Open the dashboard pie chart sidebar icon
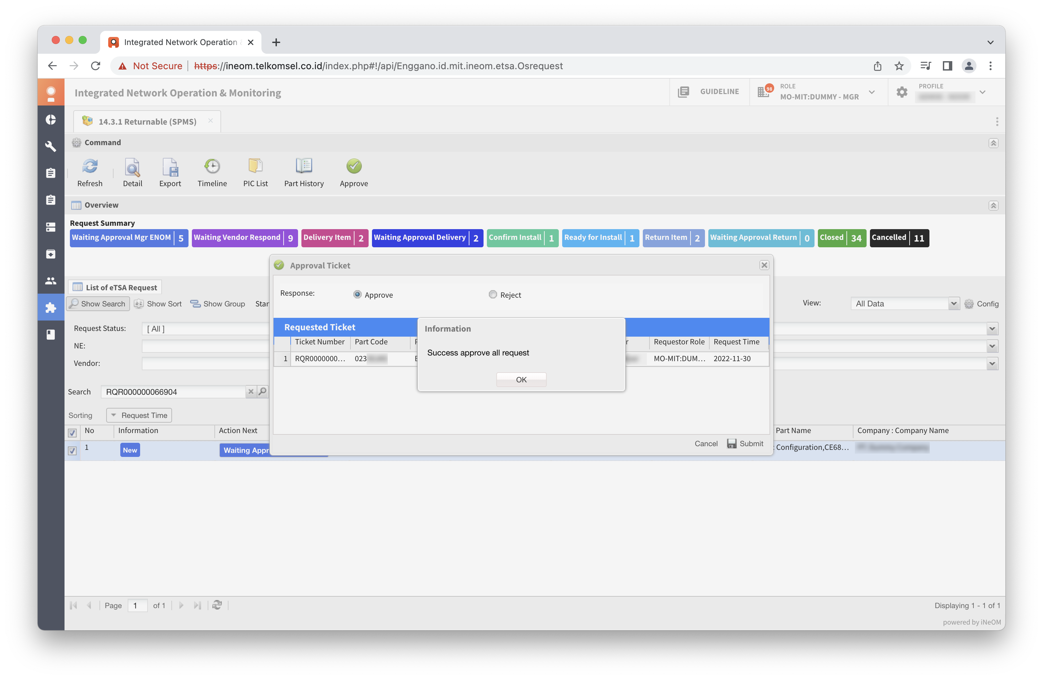 pyautogui.click(x=51, y=120)
